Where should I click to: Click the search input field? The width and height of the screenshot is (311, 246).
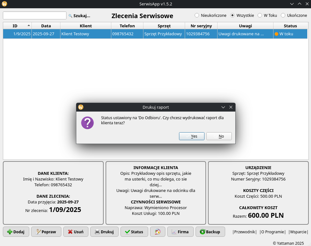35,15
